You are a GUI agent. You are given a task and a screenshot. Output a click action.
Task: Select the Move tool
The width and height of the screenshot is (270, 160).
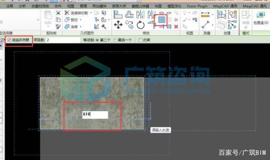(118, 25)
